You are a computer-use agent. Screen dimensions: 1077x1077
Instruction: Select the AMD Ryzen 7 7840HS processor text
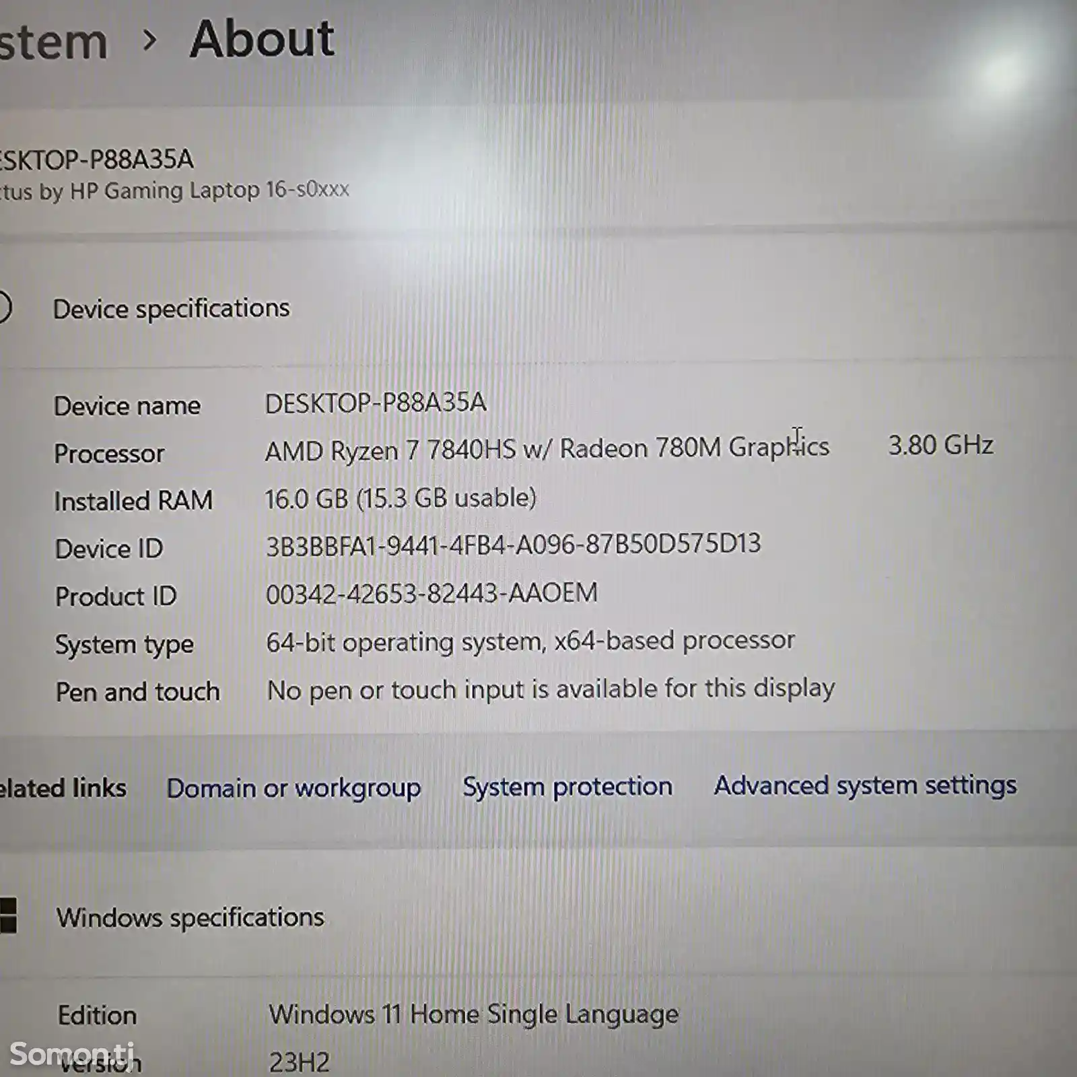tap(547, 448)
